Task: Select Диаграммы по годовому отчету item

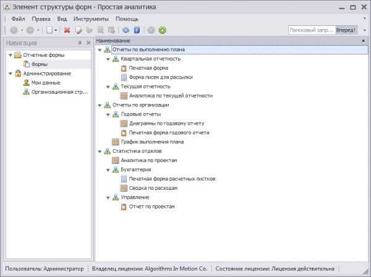Action: click(166, 123)
